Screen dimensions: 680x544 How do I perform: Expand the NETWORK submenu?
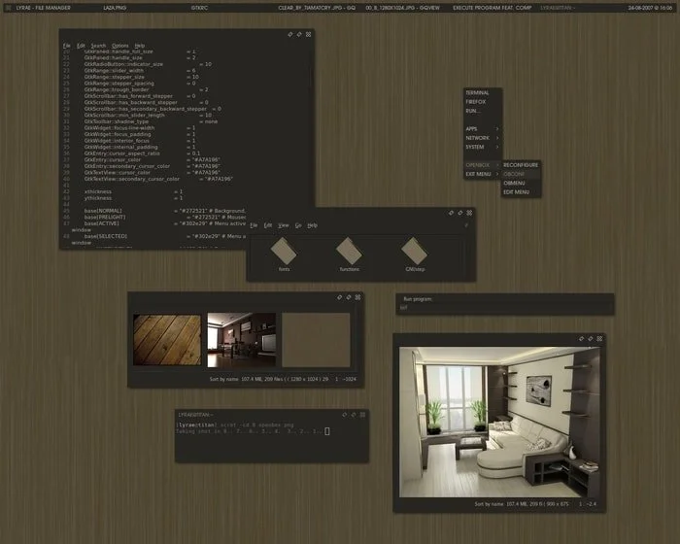483,138
